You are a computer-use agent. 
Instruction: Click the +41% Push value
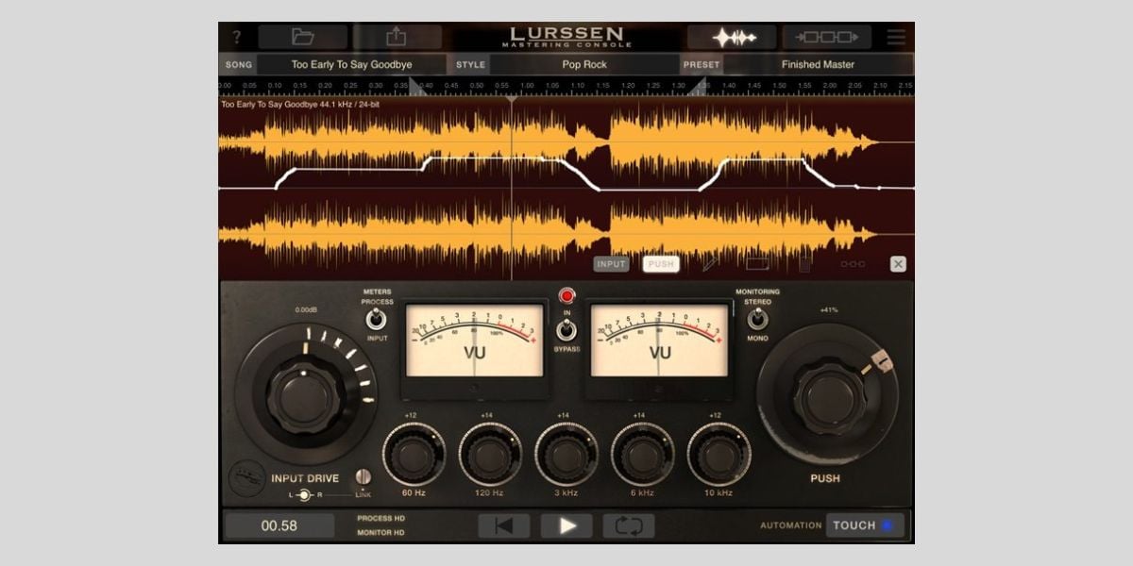point(830,310)
